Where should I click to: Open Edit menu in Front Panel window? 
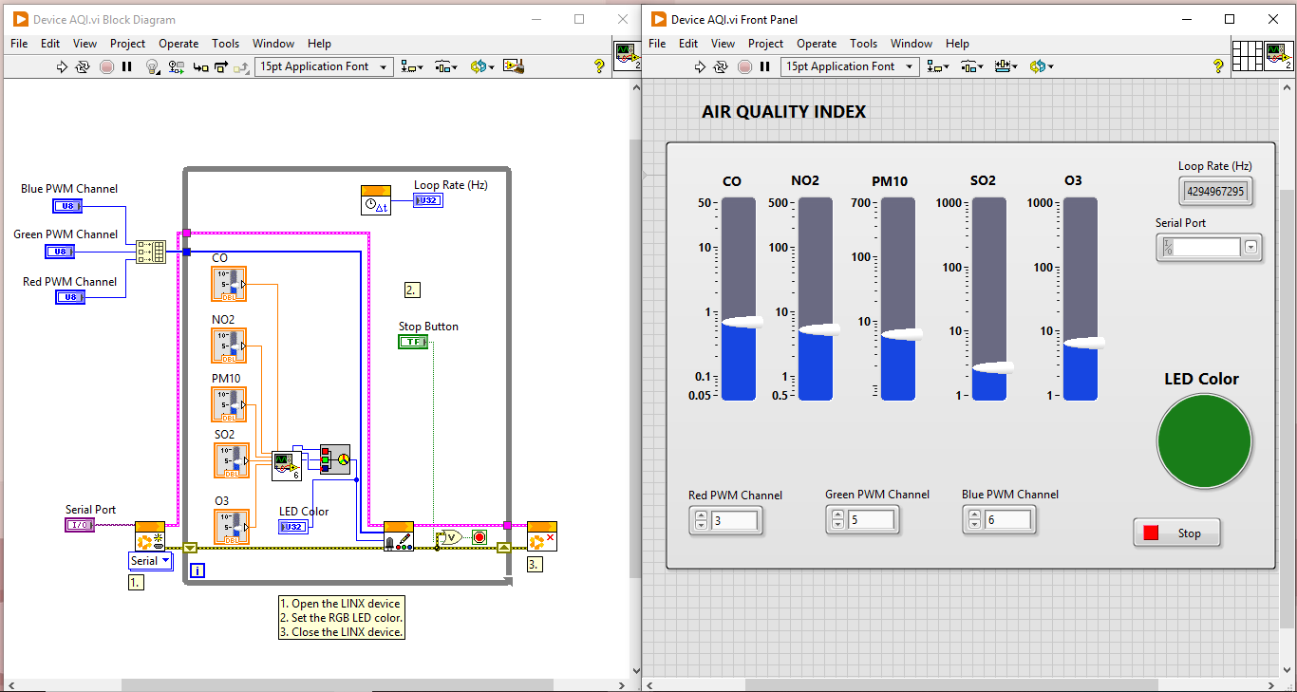688,44
